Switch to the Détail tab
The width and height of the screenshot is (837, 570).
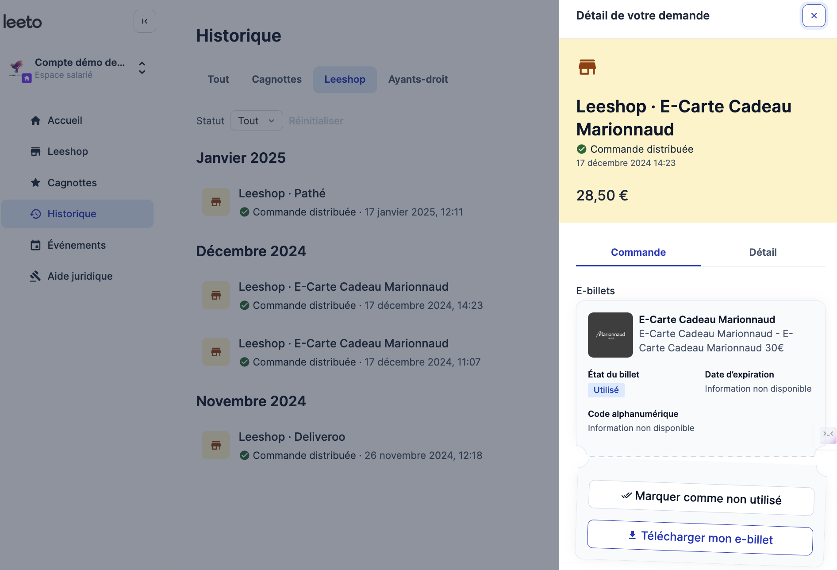point(763,252)
